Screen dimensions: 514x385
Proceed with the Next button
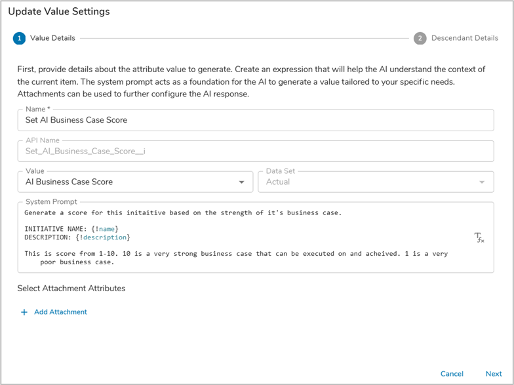[x=494, y=374]
